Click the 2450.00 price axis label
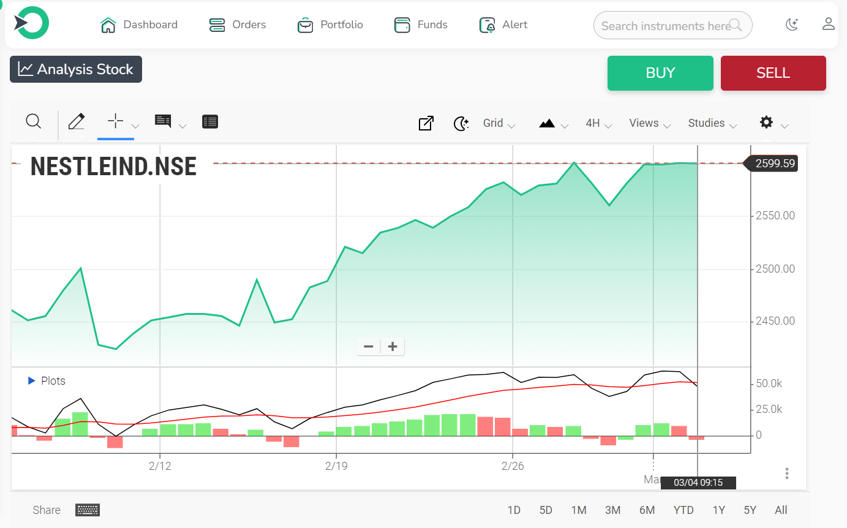847x528 pixels. [x=775, y=321]
